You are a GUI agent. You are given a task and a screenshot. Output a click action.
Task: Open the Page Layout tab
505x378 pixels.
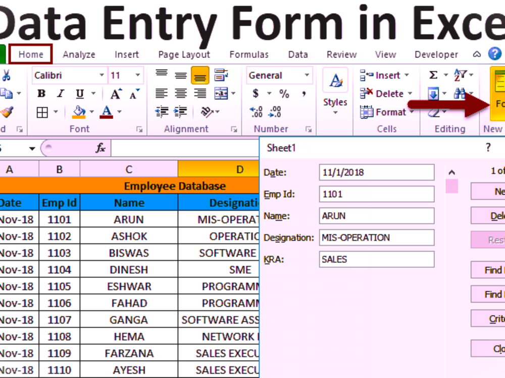point(184,54)
